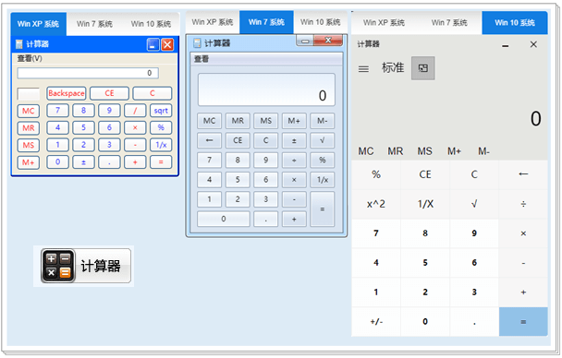Click the CE button in XP calculator
This screenshot has width=562, height=358.
(109, 93)
